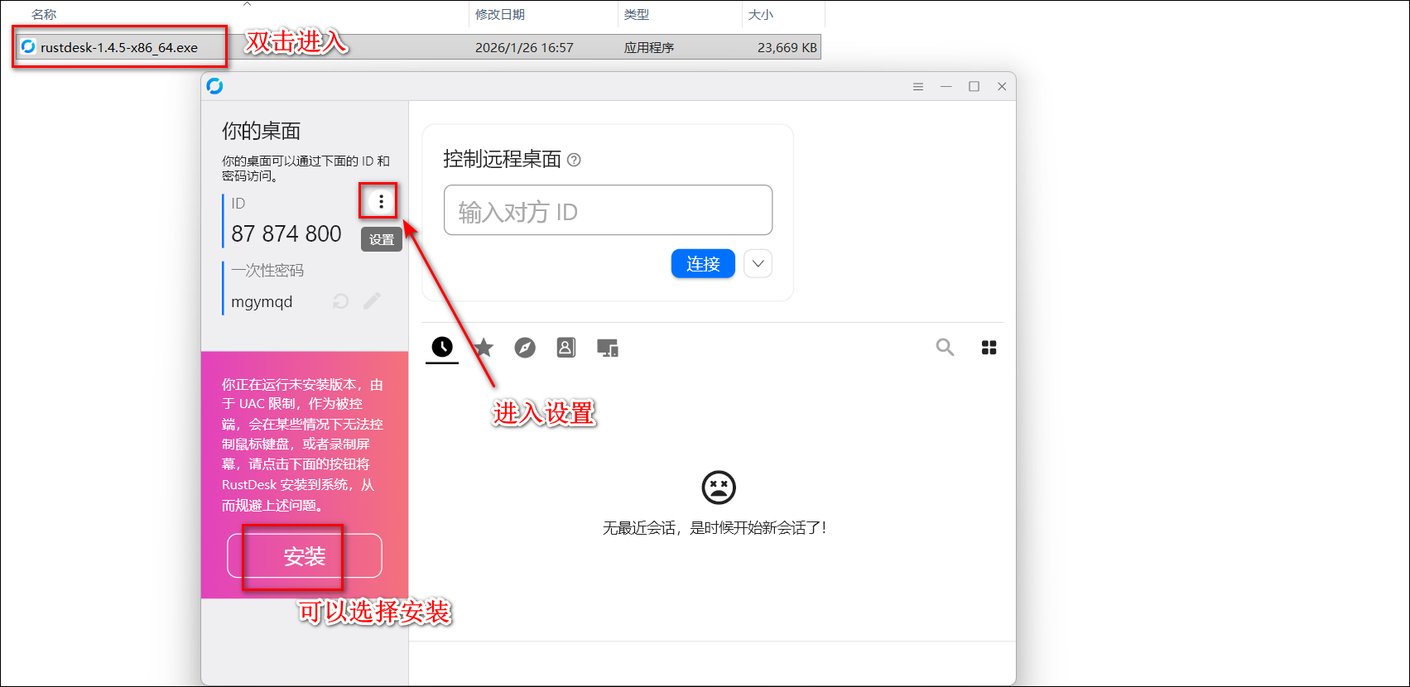The image size is (1410, 687).
Task: Sort files by the 修改日期 column header
Action: pyautogui.click(x=500, y=15)
